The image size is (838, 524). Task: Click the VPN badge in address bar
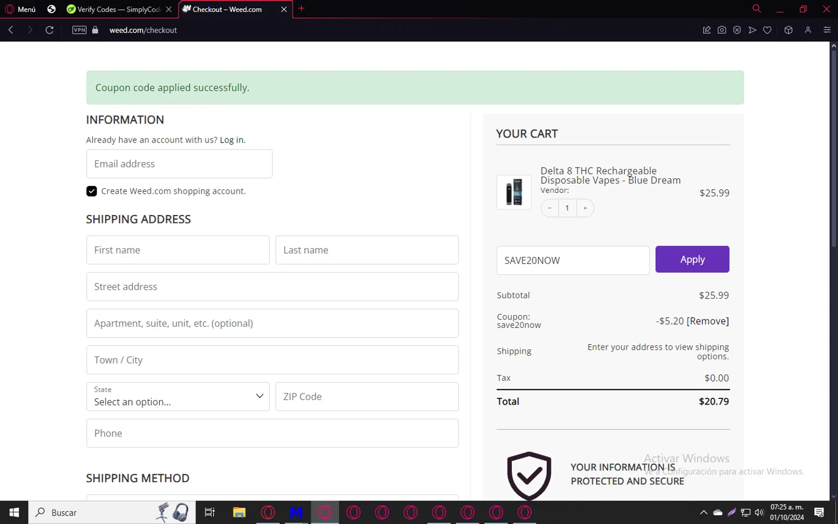(79, 30)
